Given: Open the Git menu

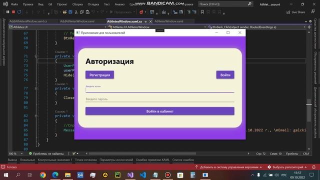Looking at the screenshot, I should click(x=50, y=4).
